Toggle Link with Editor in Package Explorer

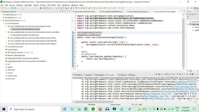(63, 11)
